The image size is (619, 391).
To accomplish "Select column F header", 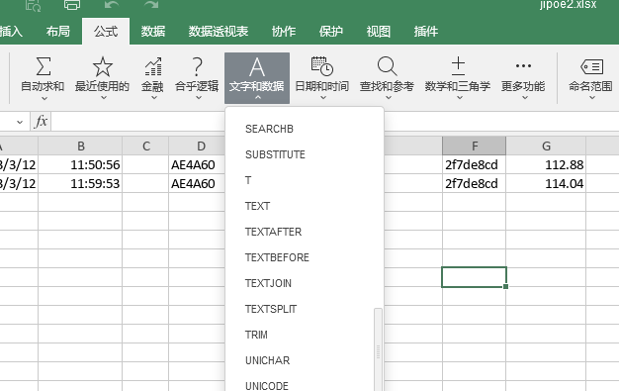I will click(x=474, y=146).
